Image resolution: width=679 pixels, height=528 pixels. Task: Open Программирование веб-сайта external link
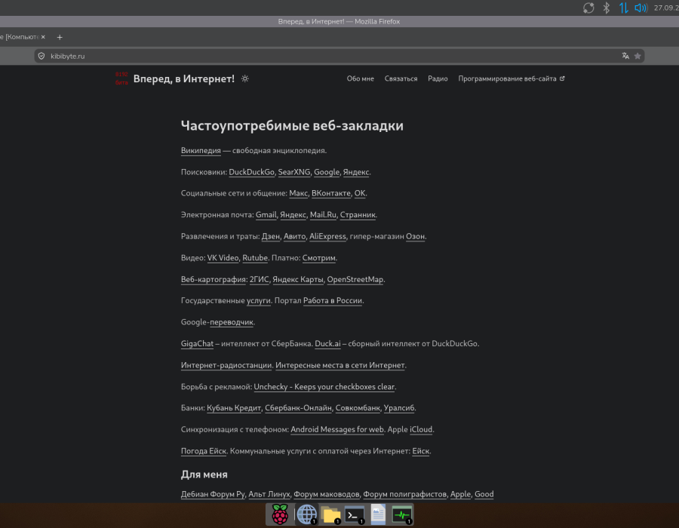point(512,78)
